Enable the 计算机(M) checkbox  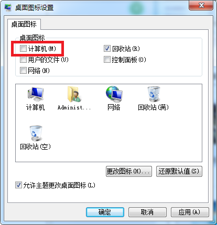pyautogui.click(x=23, y=49)
